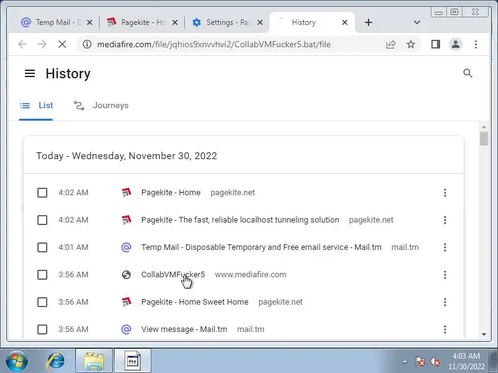
Task: Click the www.mediafire.com domain text
Action: pyautogui.click(x=251, y=275)
